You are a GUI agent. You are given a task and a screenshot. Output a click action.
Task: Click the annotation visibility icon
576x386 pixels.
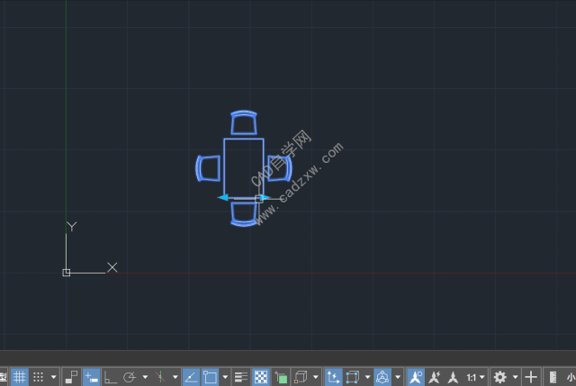(x=416, y=377)
